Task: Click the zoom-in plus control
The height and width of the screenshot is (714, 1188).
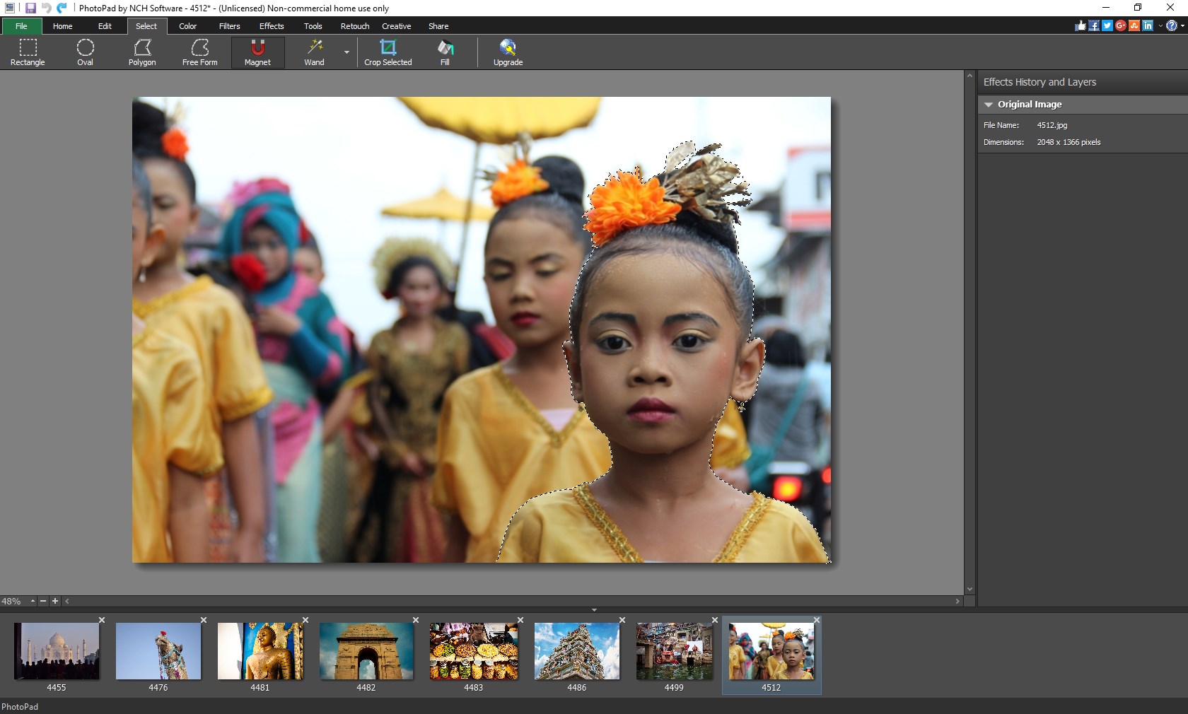Action: (55, 602)
